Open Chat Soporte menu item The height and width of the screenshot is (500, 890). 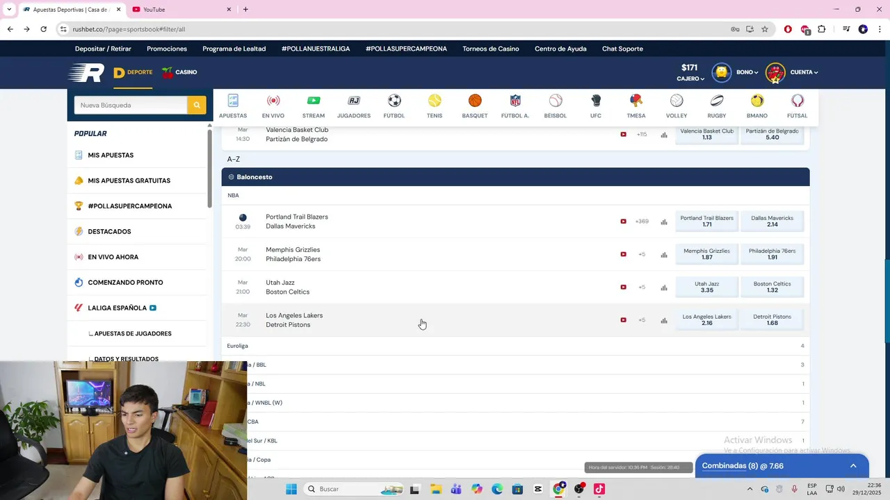[622, 49]
